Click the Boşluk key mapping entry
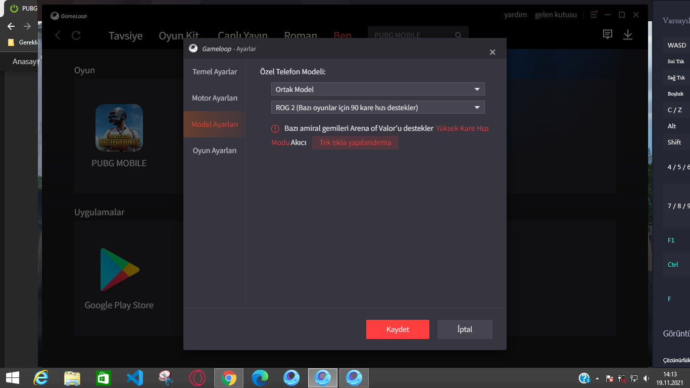Screen dimensions: 690x388 (x=677, y=94)
